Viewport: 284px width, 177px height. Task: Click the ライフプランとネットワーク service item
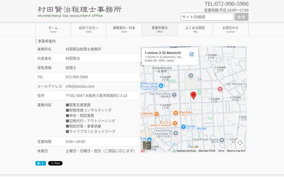(x=91, y=131)
